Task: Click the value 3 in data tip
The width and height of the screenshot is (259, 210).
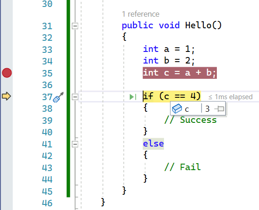Action: click(x=208, y=109)
